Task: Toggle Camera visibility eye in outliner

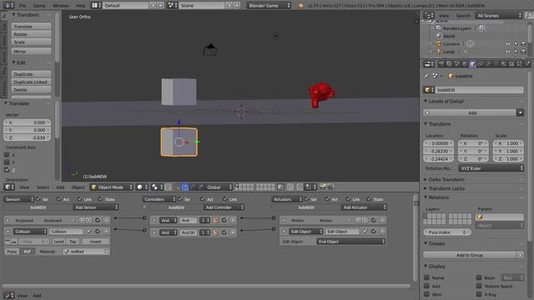Action: pyautogui.click(x=508, y=44)
